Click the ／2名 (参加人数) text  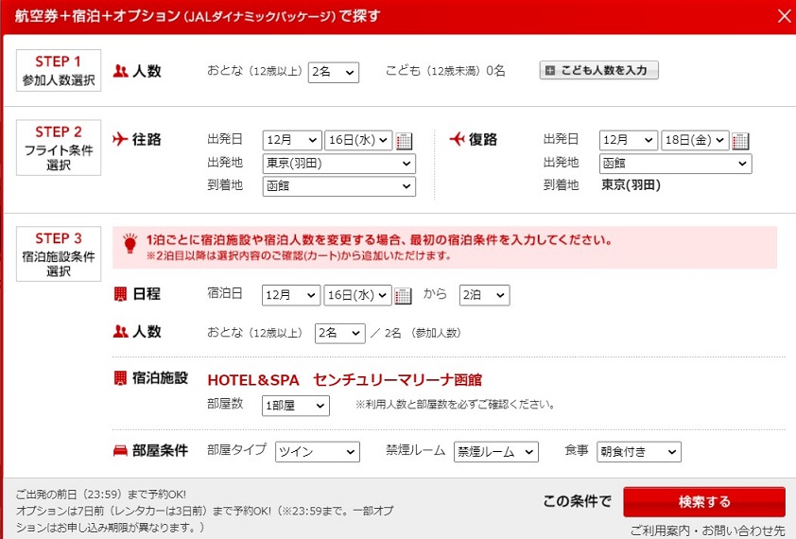[415, 333]
